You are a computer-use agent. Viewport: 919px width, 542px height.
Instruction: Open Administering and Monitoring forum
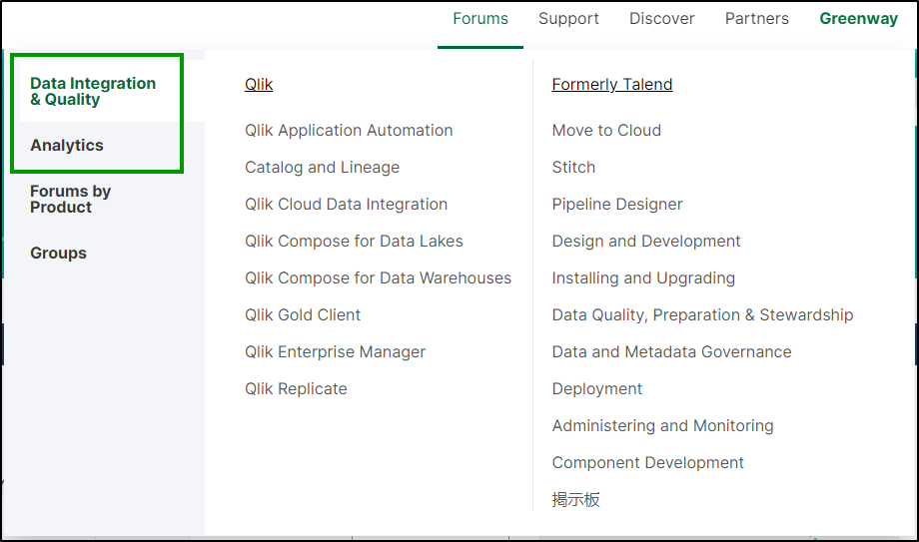point(663,425)
